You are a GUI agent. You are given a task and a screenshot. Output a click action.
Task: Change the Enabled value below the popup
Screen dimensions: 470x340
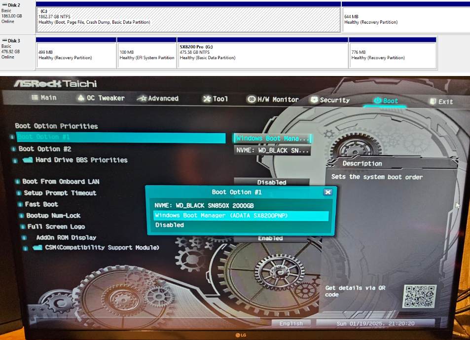click(270, 238)
